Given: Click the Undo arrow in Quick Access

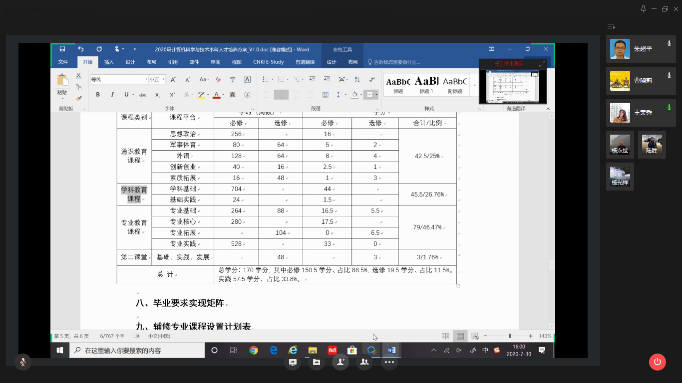Looking at the screenshot, I should (x=81, y=49).
